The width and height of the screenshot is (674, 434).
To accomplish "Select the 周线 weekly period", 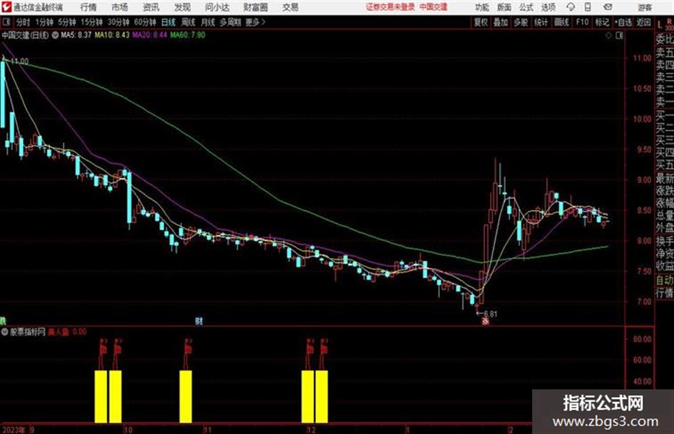I will (188, 22).
